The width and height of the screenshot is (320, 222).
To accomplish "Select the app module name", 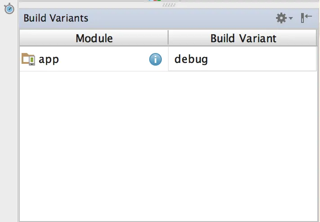I will click(49, 59).
